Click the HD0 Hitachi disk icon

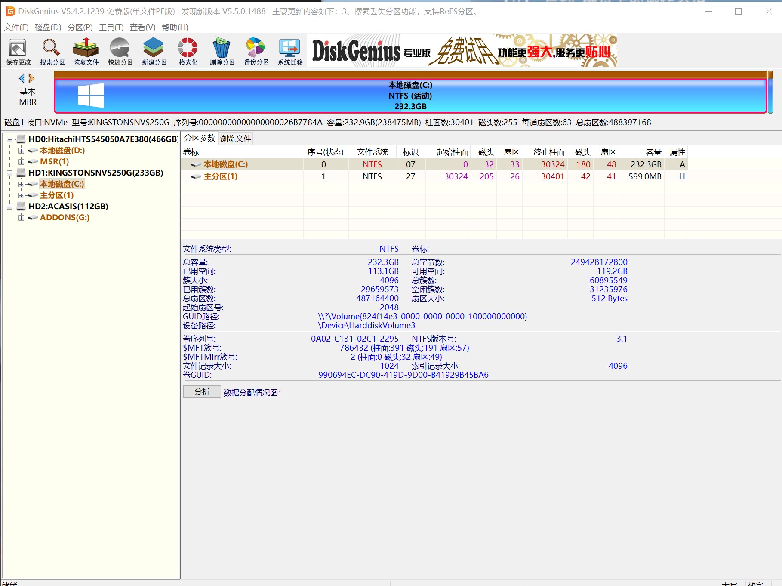21,139
